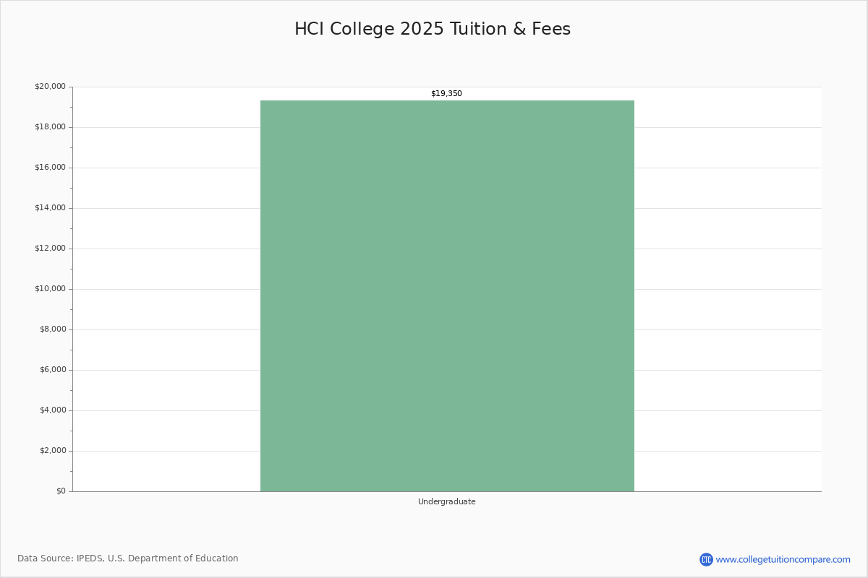
Task: Click the $6,000 y-axis label
Action: coord(52,370)
